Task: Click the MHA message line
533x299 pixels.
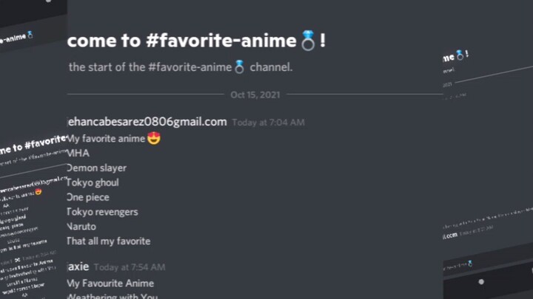Action: pos(78,153)
